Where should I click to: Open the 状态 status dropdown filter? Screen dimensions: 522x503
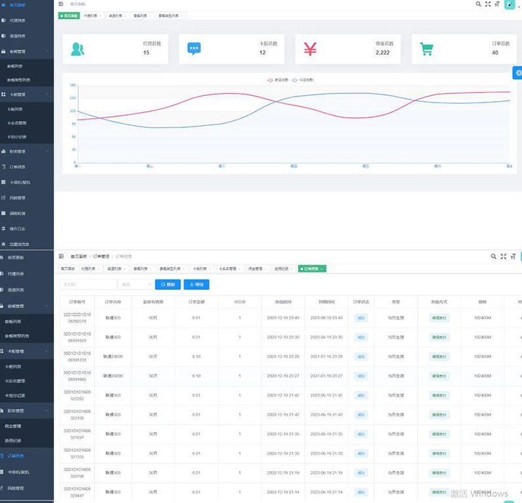point(134,284)
